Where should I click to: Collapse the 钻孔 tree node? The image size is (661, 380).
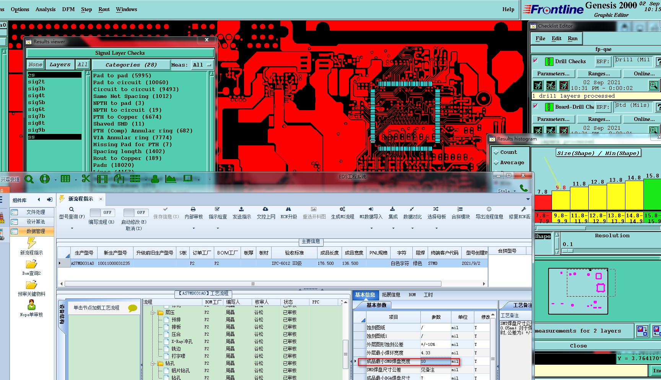coord(152,364)
